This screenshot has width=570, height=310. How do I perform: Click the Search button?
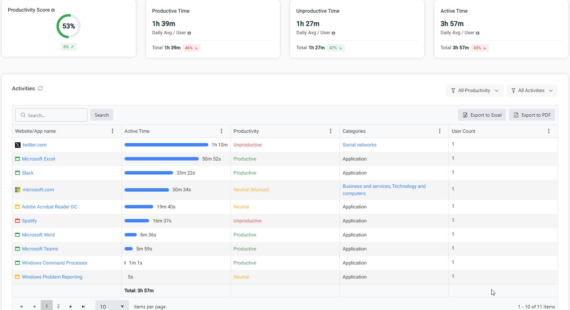pos(102,115)
